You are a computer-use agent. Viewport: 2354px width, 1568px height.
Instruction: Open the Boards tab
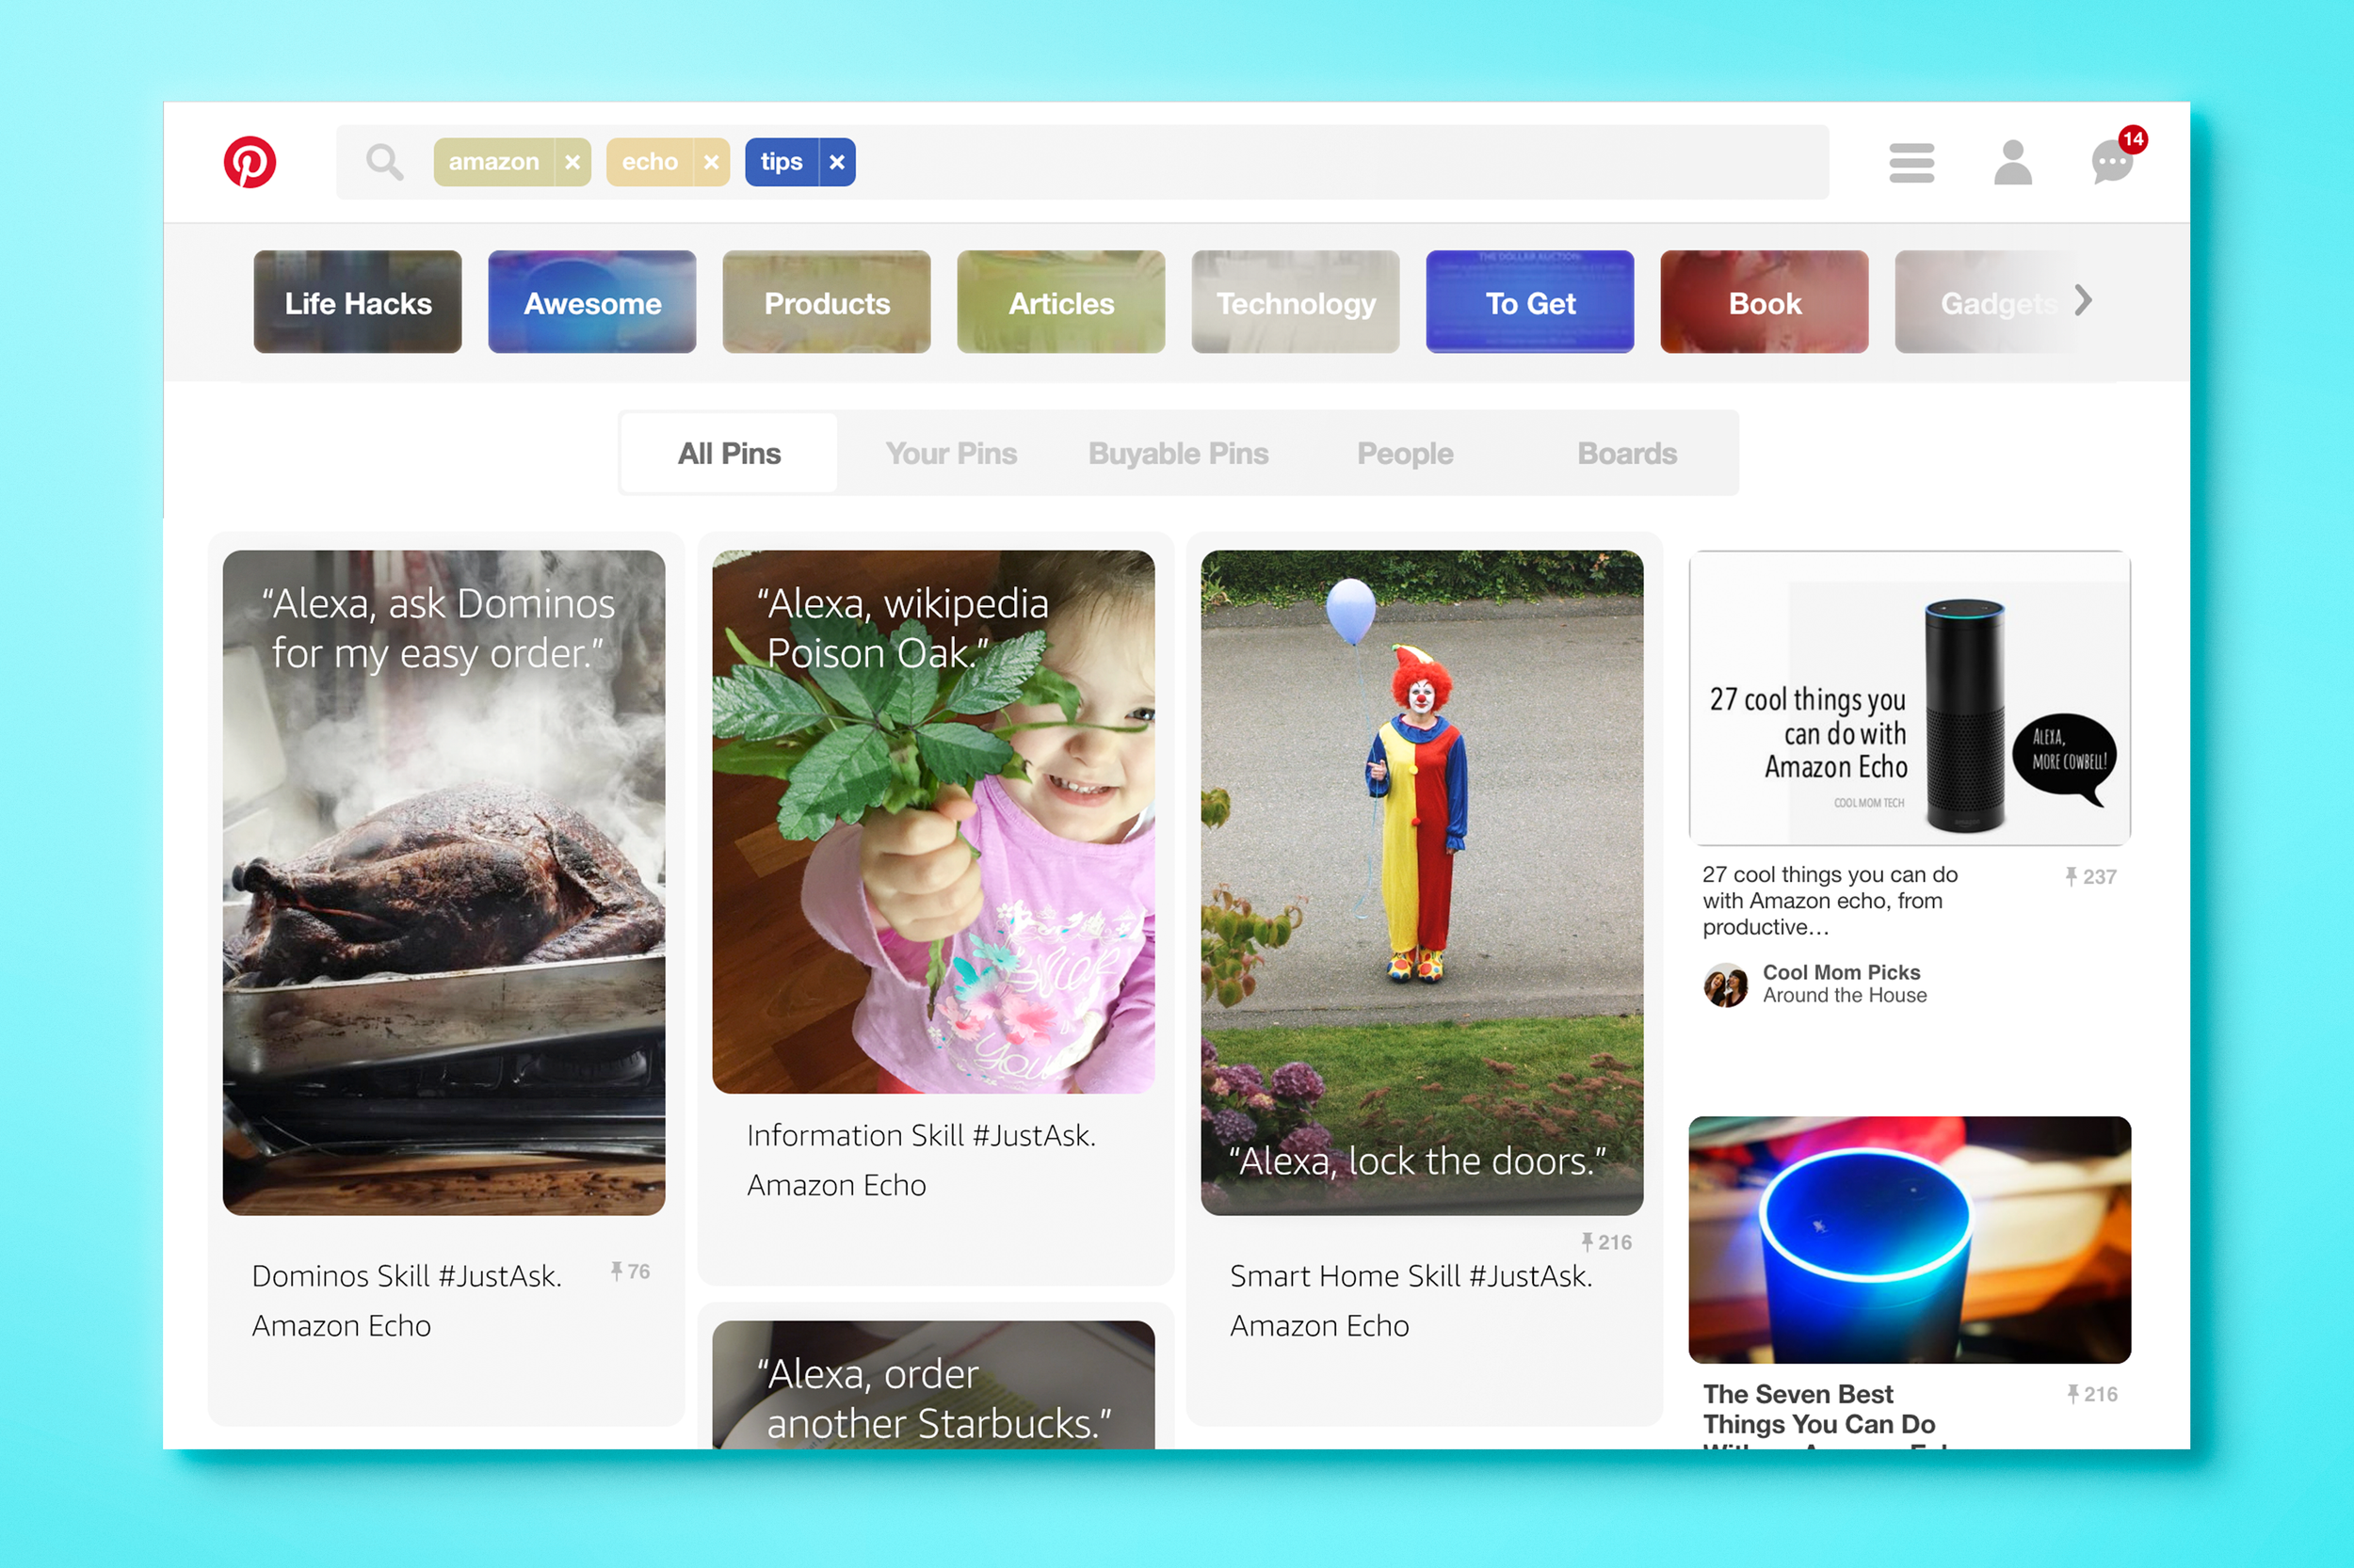point(1626,454)
